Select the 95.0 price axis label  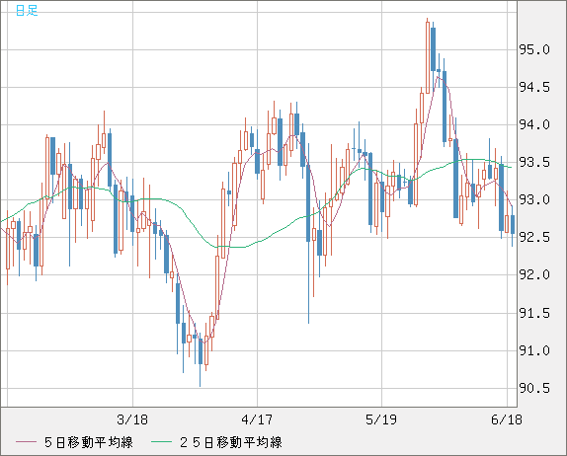pos(534,49)
